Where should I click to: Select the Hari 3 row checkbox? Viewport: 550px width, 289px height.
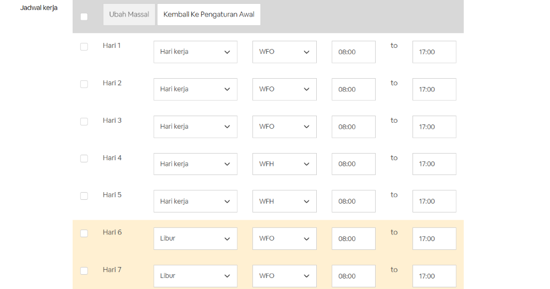84,122
